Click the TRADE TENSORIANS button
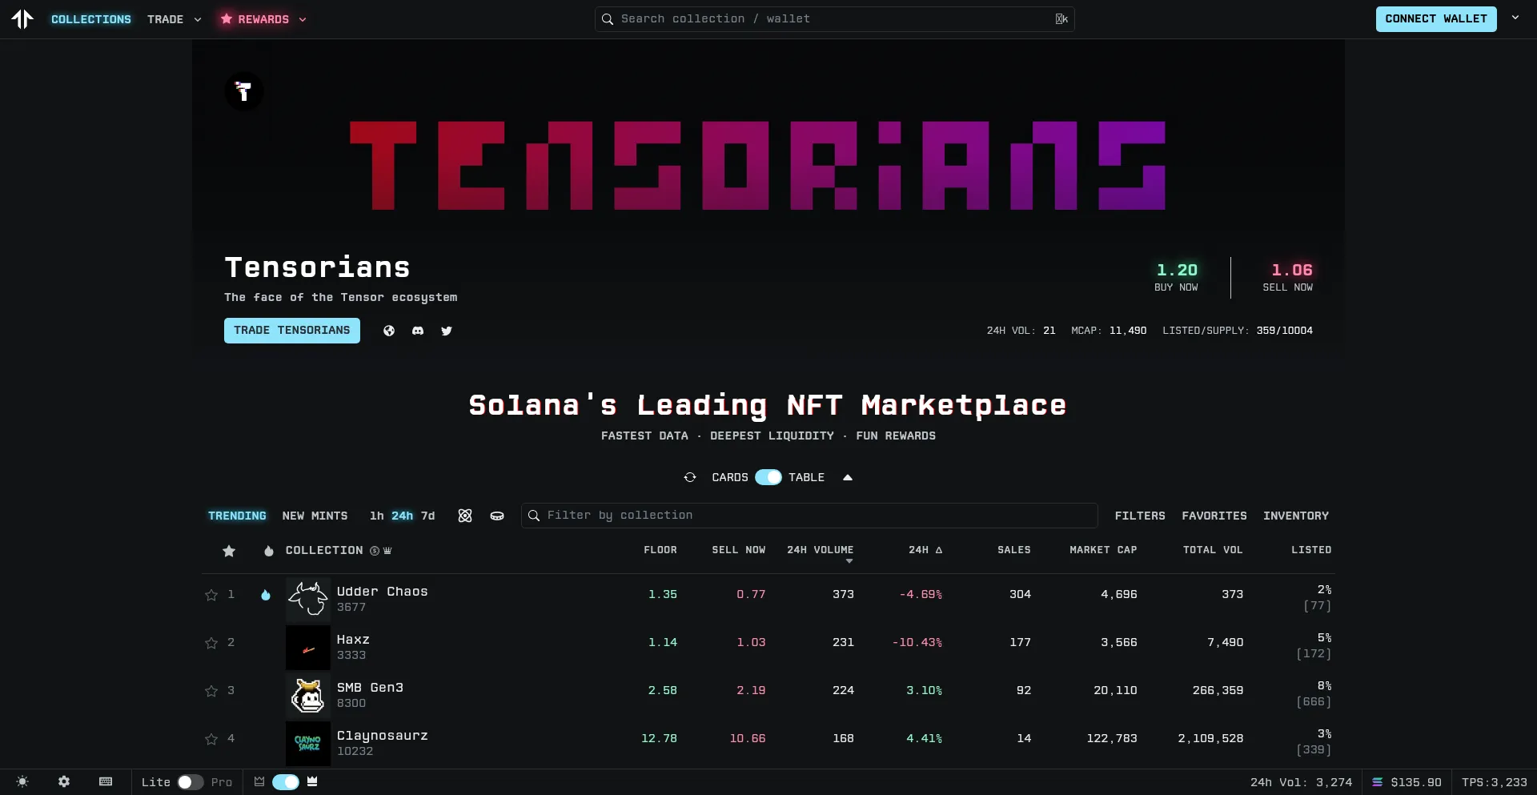The image size is (1537, 795). click(292, 331)
